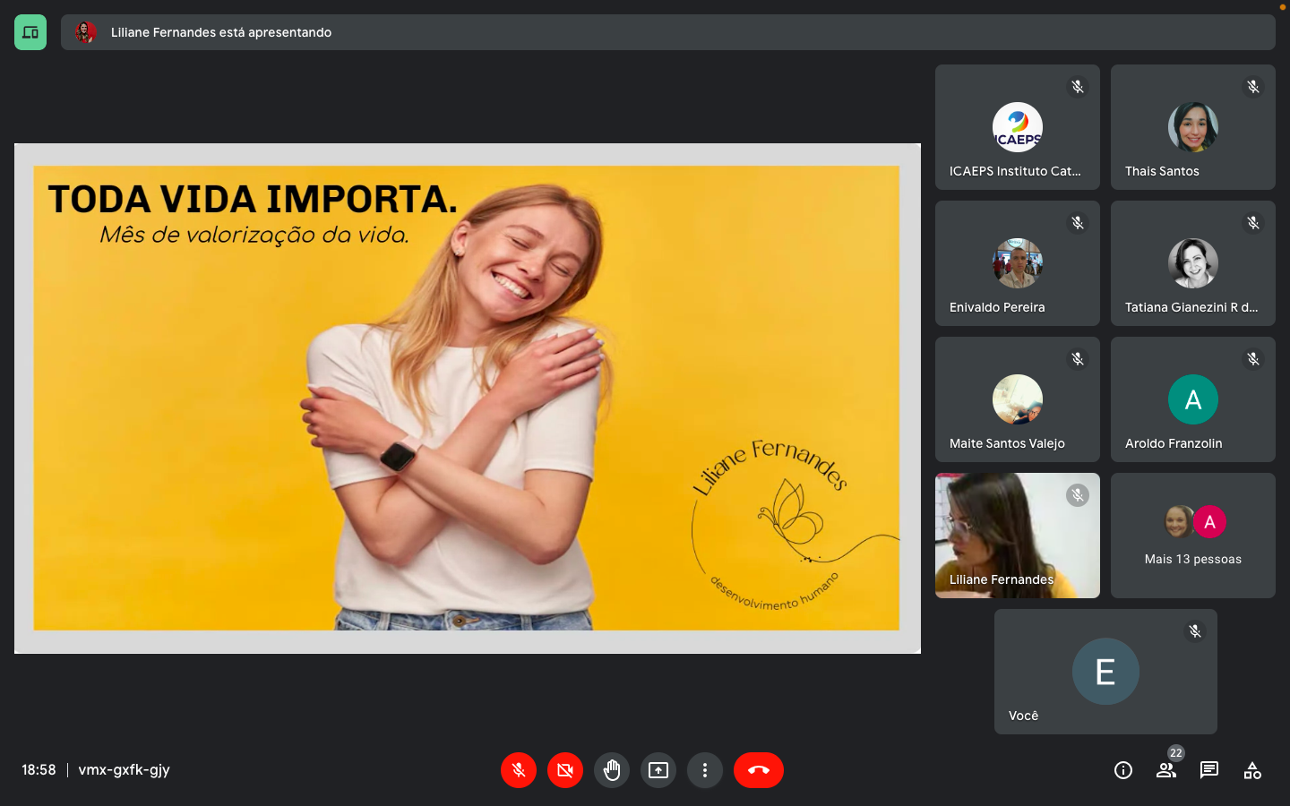Select the Thais Santos participant tile
The height and width of the screenshot is (806, 1290).
click(1193, 127)
